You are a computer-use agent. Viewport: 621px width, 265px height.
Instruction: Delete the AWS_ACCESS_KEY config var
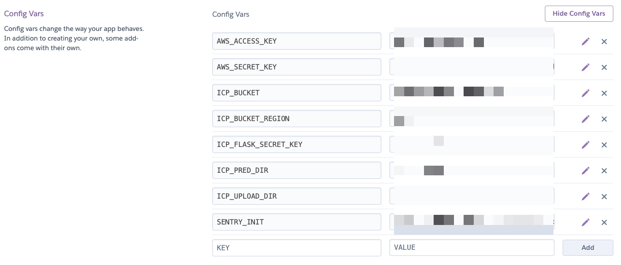tap(604, 42)
